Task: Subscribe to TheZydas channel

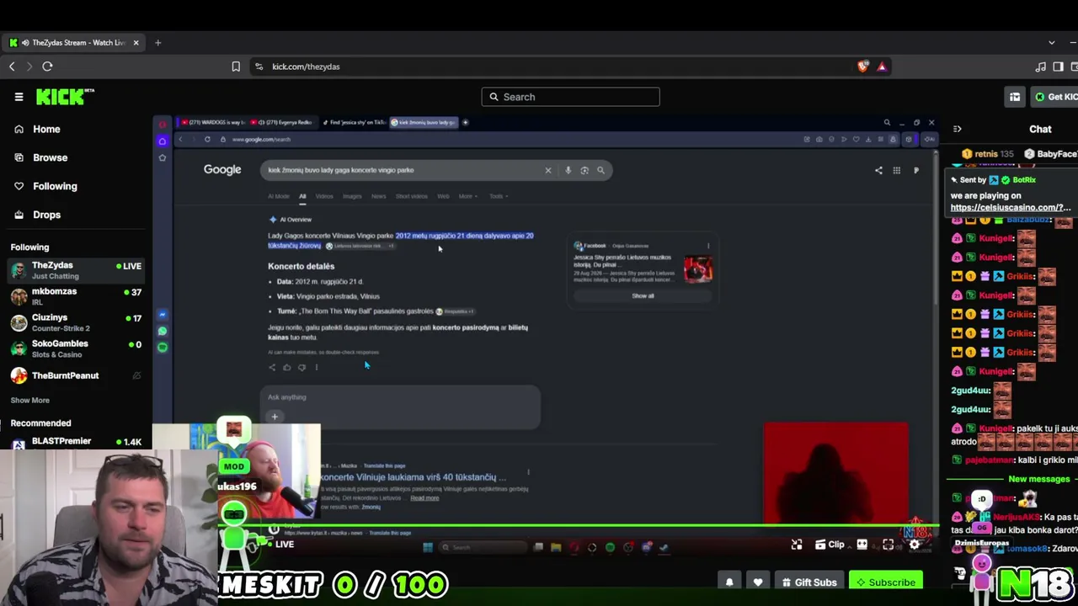Action: [x=885, y=582]
